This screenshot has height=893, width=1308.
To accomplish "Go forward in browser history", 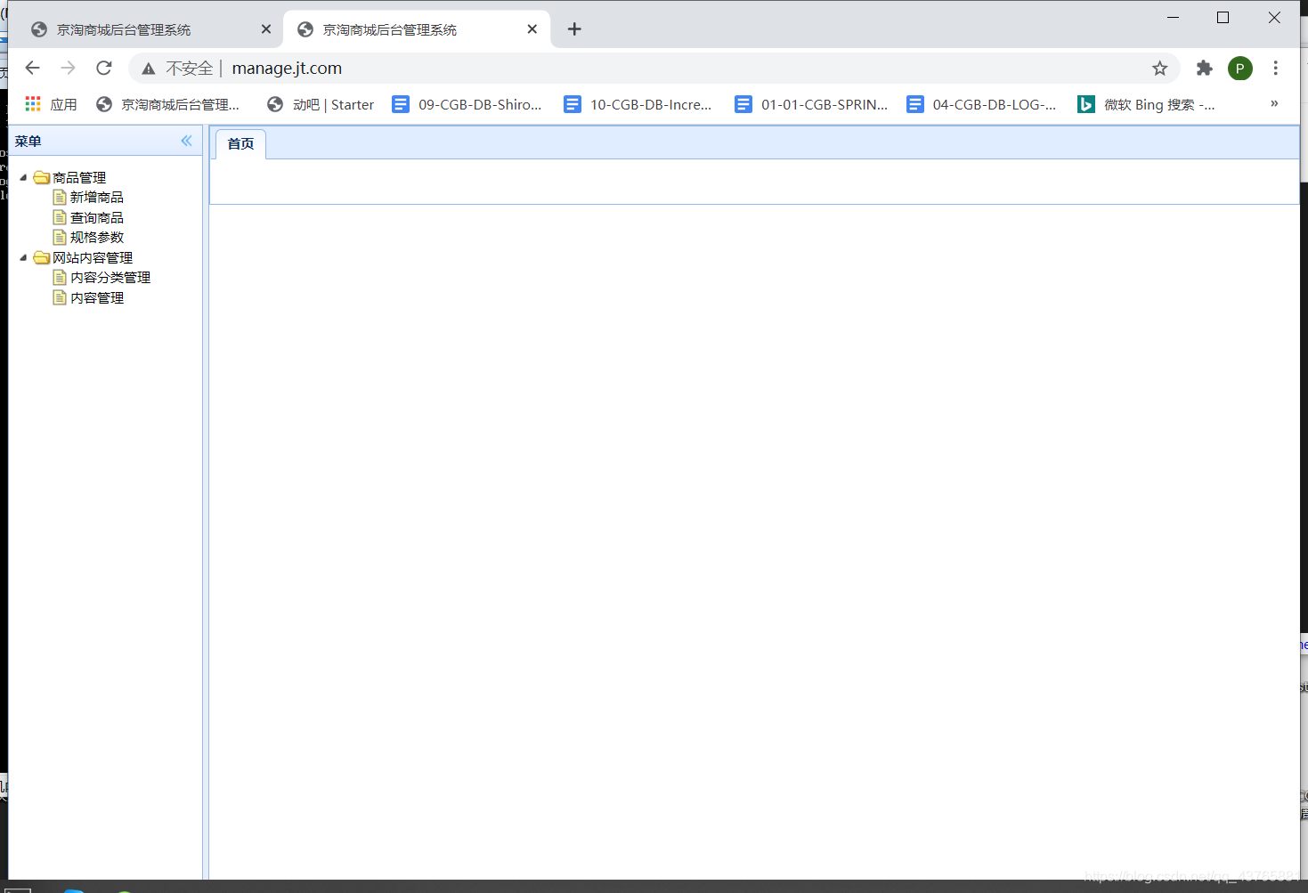I will 69,68.
